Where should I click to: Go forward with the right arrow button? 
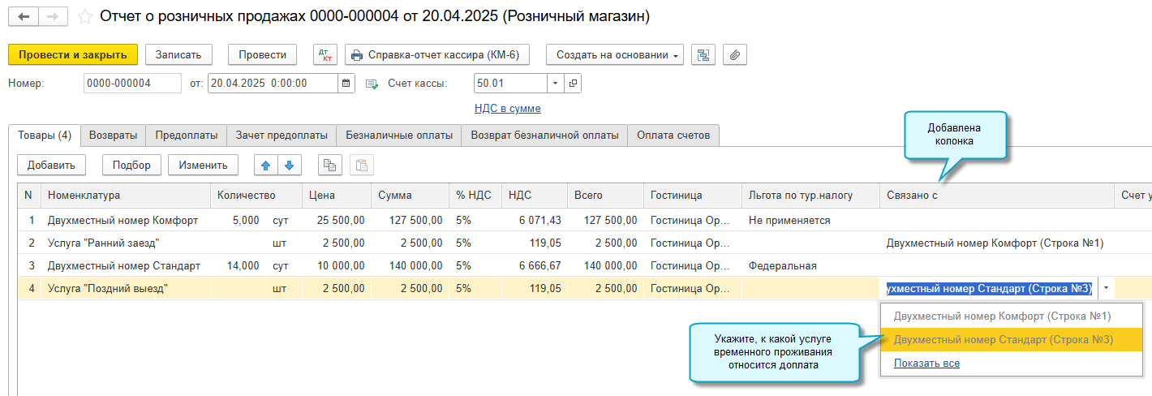(x=54, y=16)
